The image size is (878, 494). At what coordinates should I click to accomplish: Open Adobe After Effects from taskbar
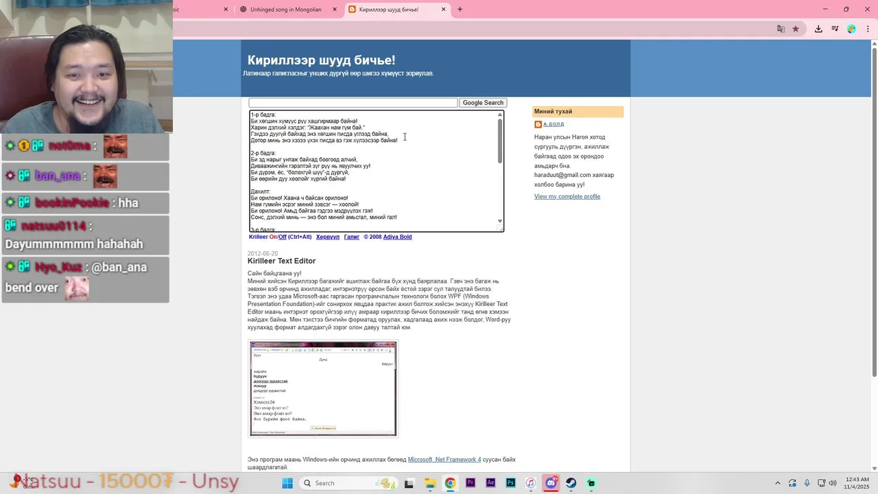click(490, 483)
